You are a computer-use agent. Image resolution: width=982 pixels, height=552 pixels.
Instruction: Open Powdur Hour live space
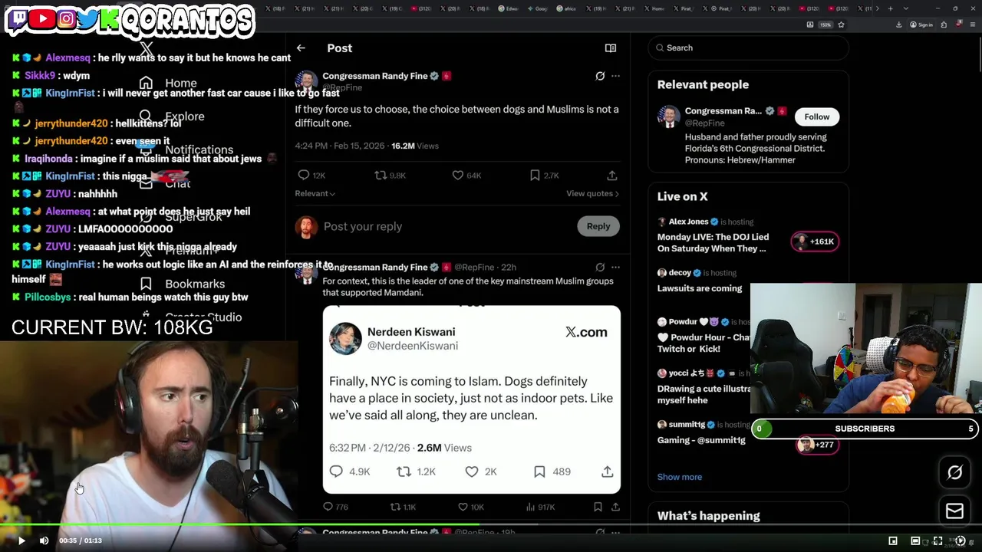coord(704,343)
